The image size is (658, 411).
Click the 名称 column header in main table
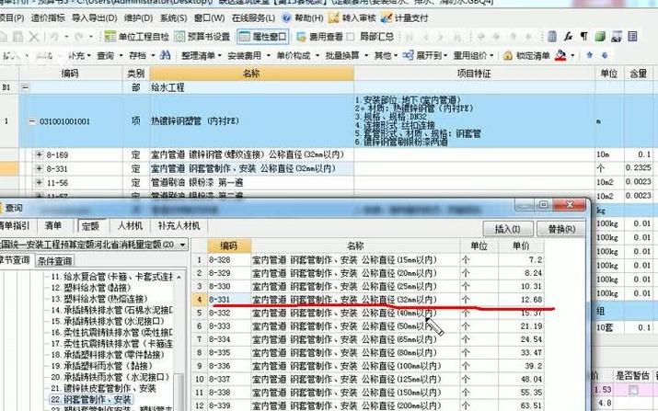pyautogui.click(x=251, y=74)
